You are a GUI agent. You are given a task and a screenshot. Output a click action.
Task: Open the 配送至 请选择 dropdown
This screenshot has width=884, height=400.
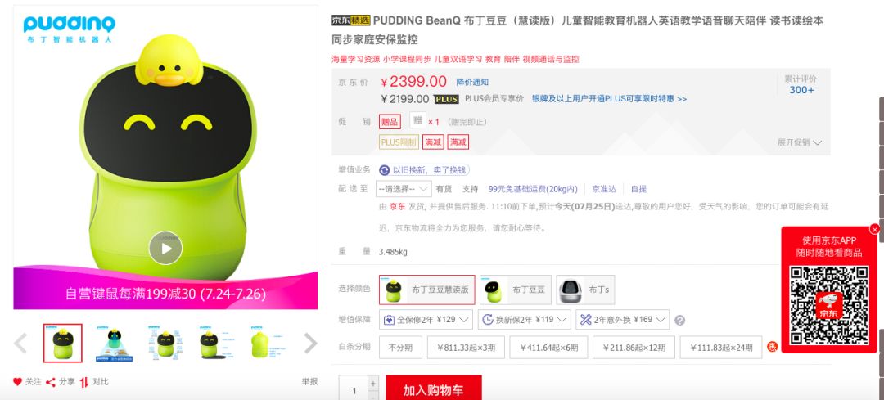404,189
